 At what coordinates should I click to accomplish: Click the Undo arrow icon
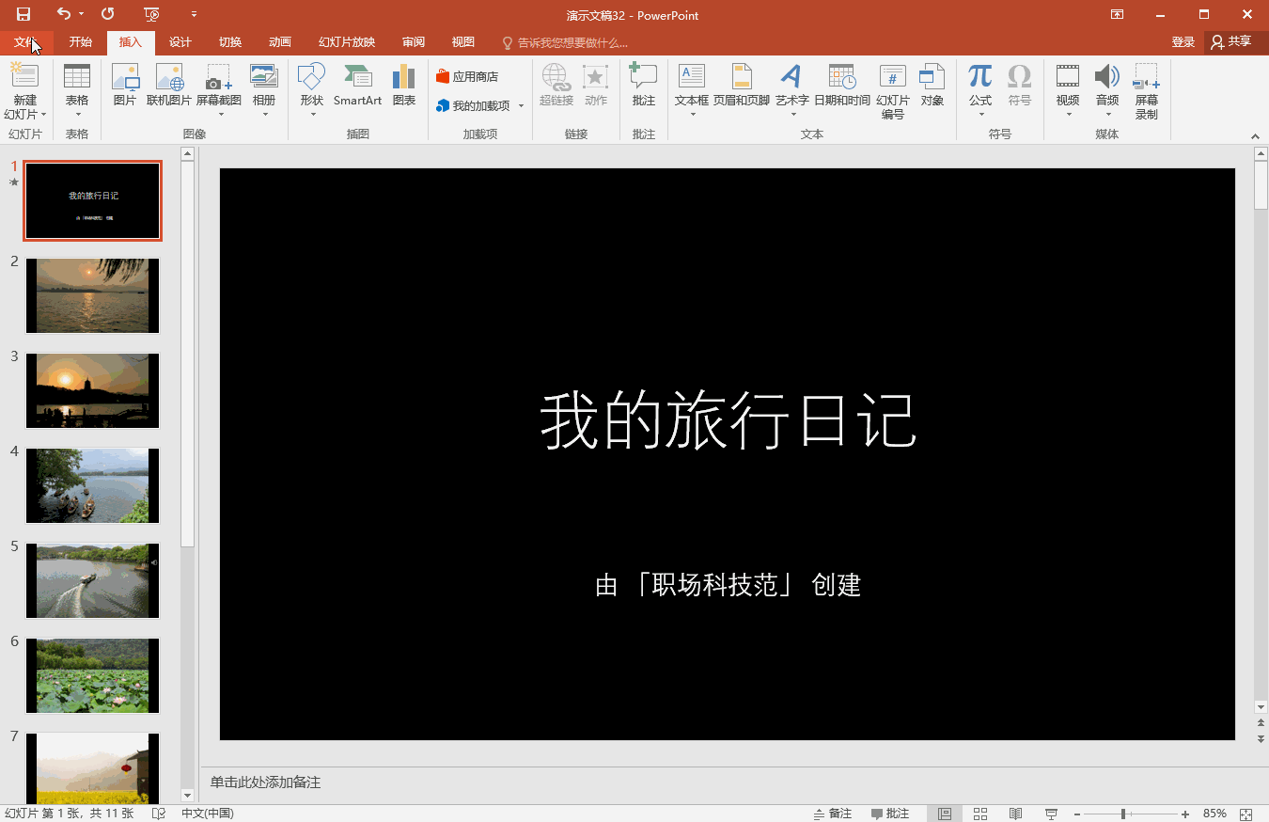(x=63, y=14)
